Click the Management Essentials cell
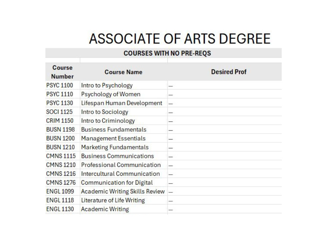 124,138
